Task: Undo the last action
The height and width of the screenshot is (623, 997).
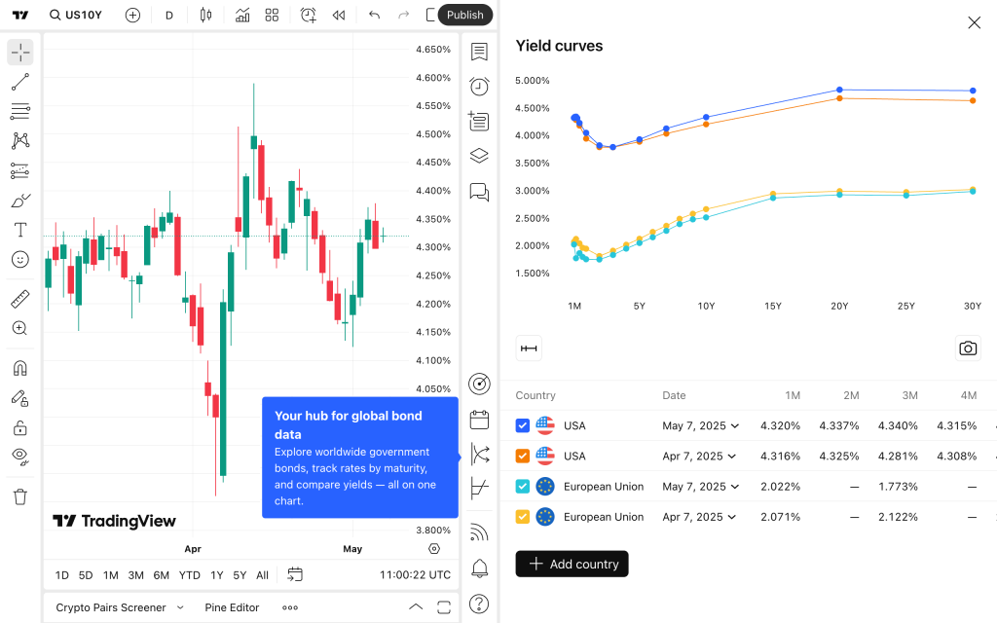Action: 375,15
